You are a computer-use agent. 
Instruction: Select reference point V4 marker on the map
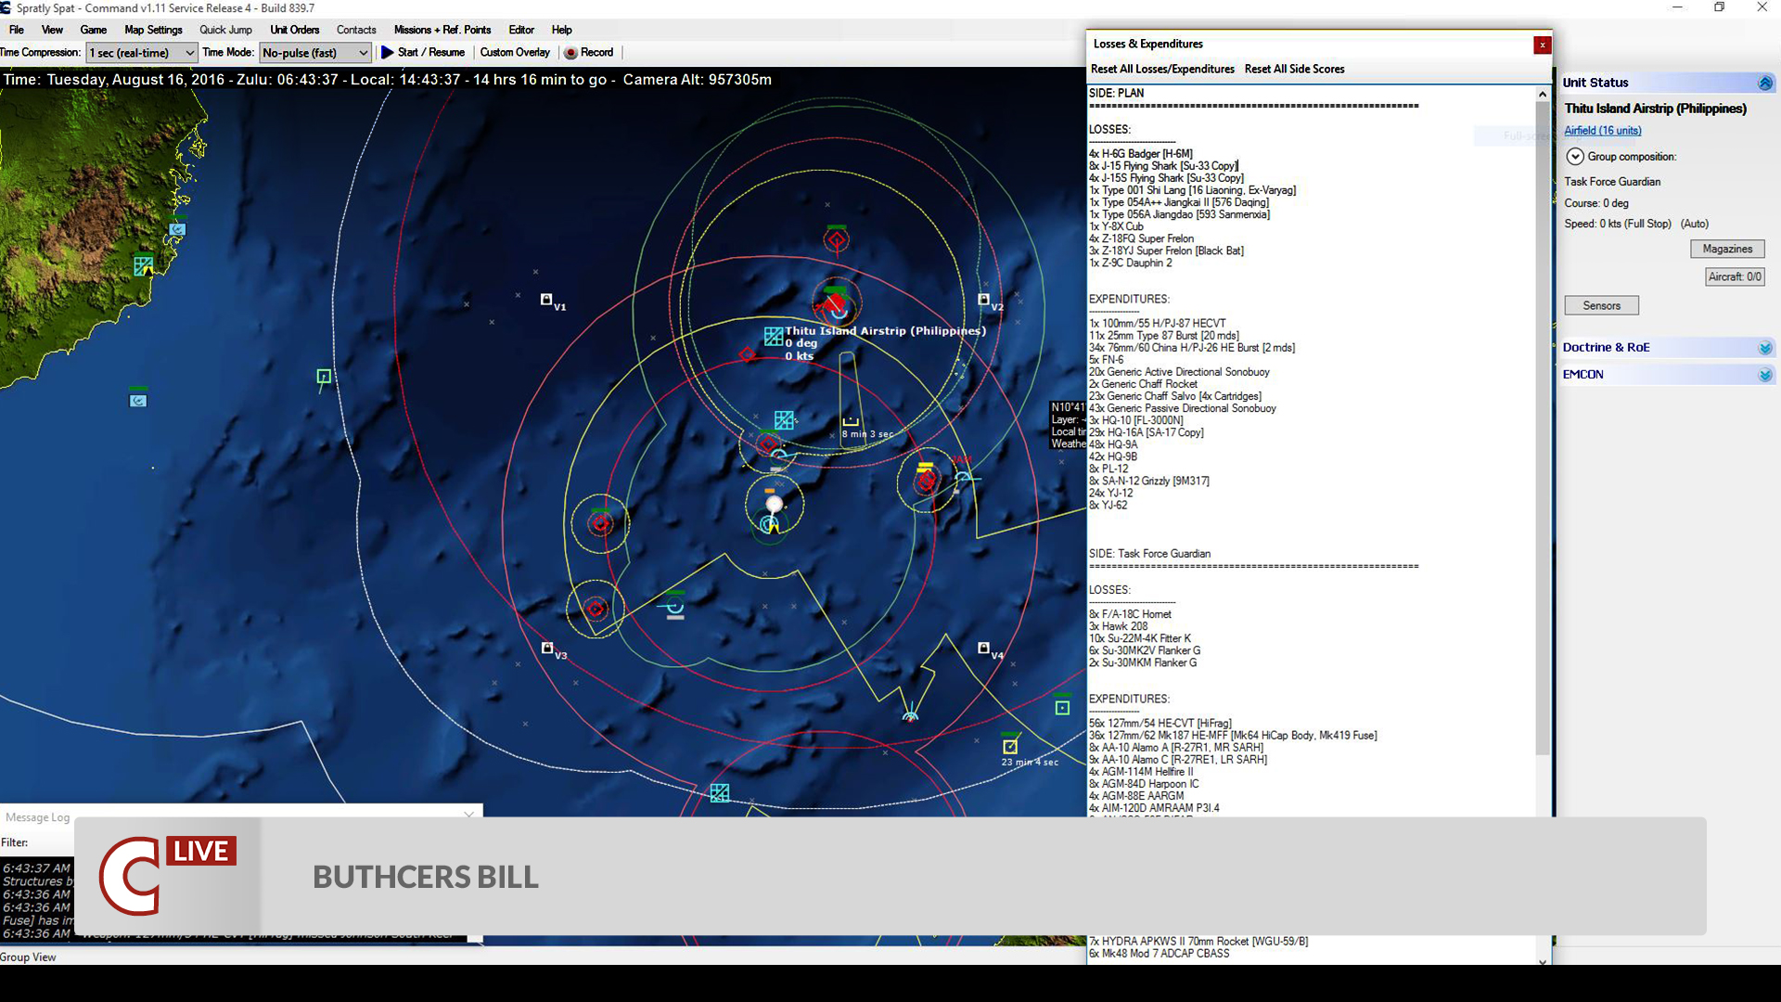982,647
